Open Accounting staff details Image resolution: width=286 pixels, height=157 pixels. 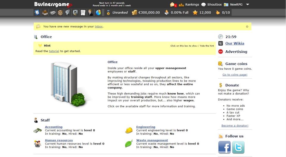[54, 127]
